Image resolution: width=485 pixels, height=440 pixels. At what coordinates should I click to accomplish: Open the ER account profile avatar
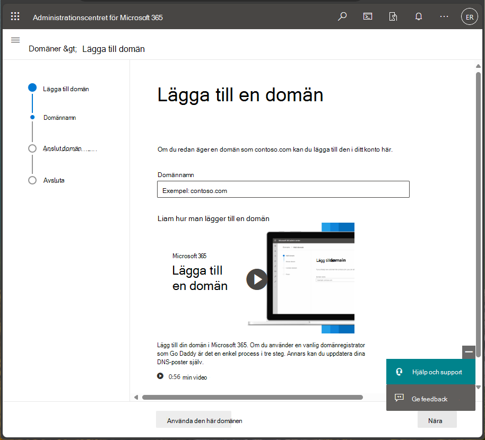coord(469,16)
